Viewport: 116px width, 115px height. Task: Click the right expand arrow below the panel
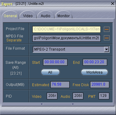click(x=73, y=104)
